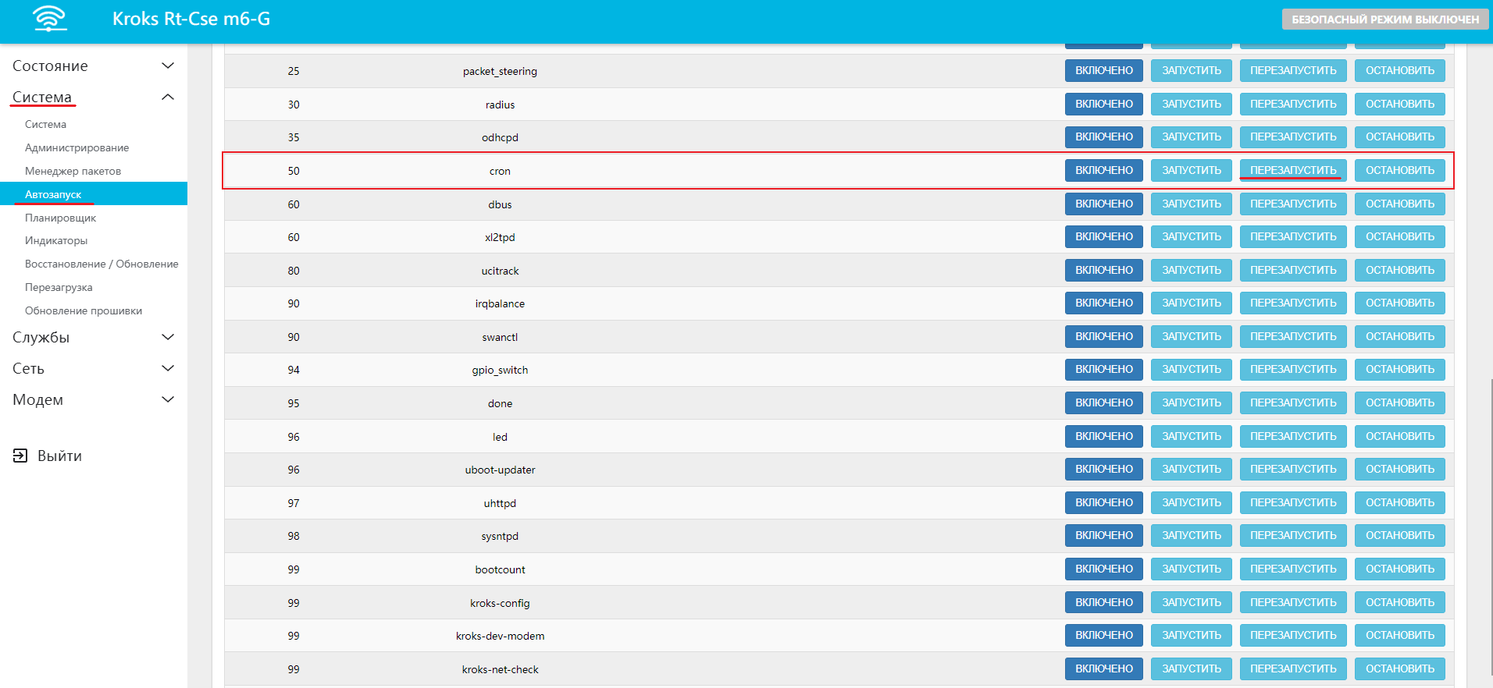Image resolution: width=1493 pixels, height=688 pixels.
Task: Stop the sysntpd service
Action: (1399, 536)
